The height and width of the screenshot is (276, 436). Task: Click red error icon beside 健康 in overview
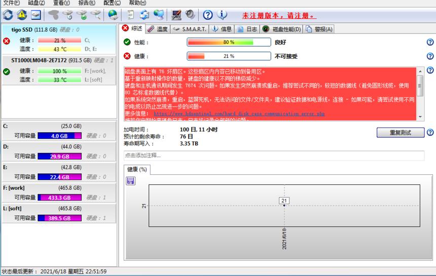click(127, 56)
